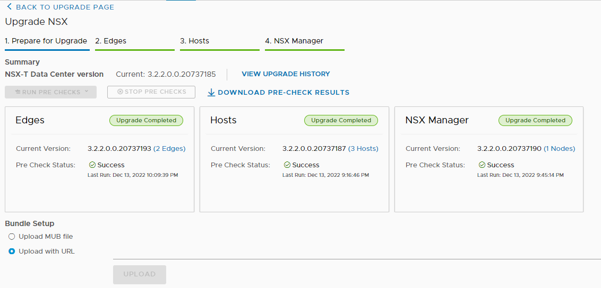This screenshot has height=288, width=601.
Task: Select the Upload MUB file radio button
Action: 12,237
